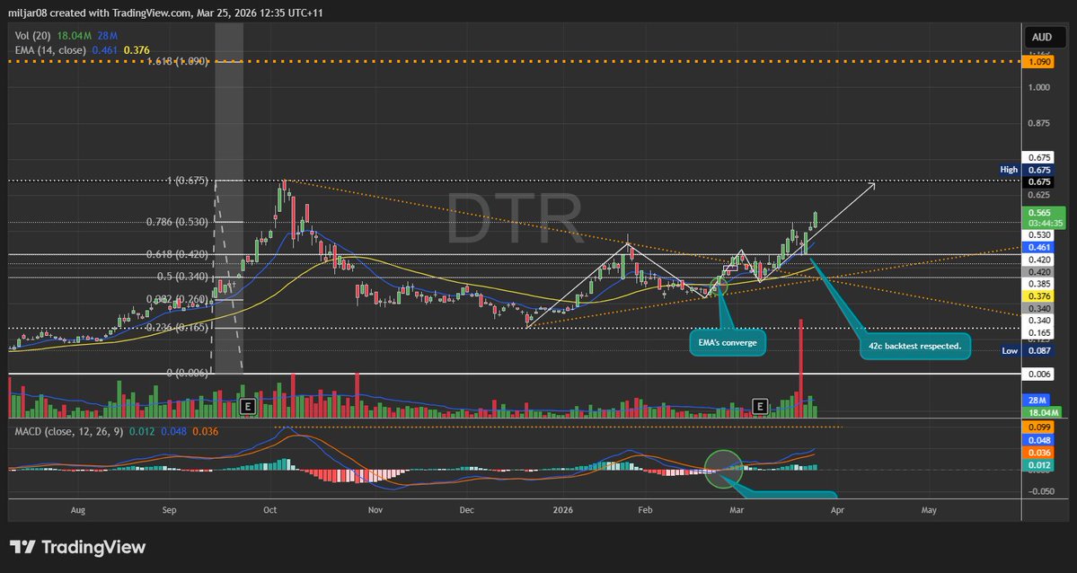
Task: Click the Mar label on time axis
Action: click(x=737, y=510)
